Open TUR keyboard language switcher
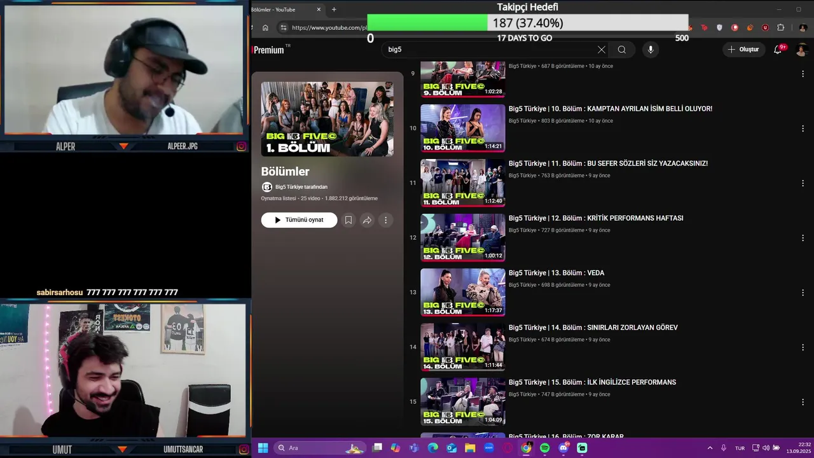The image size is (814, 458). pyautogui.click(x=740, y=448)
